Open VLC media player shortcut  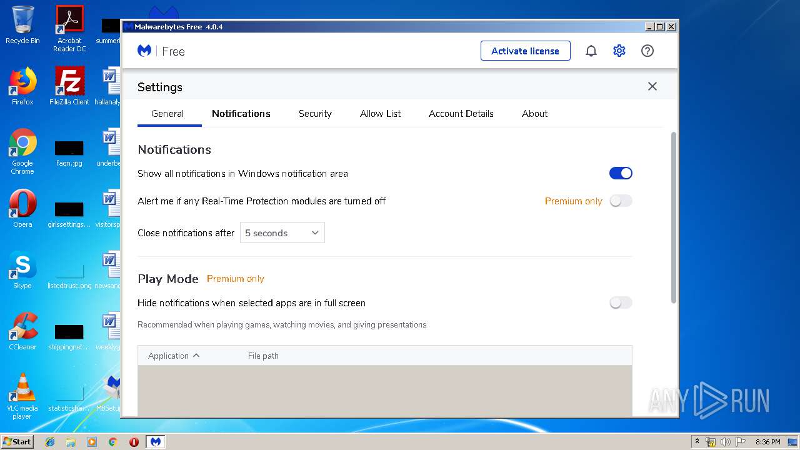click(22, 396)
